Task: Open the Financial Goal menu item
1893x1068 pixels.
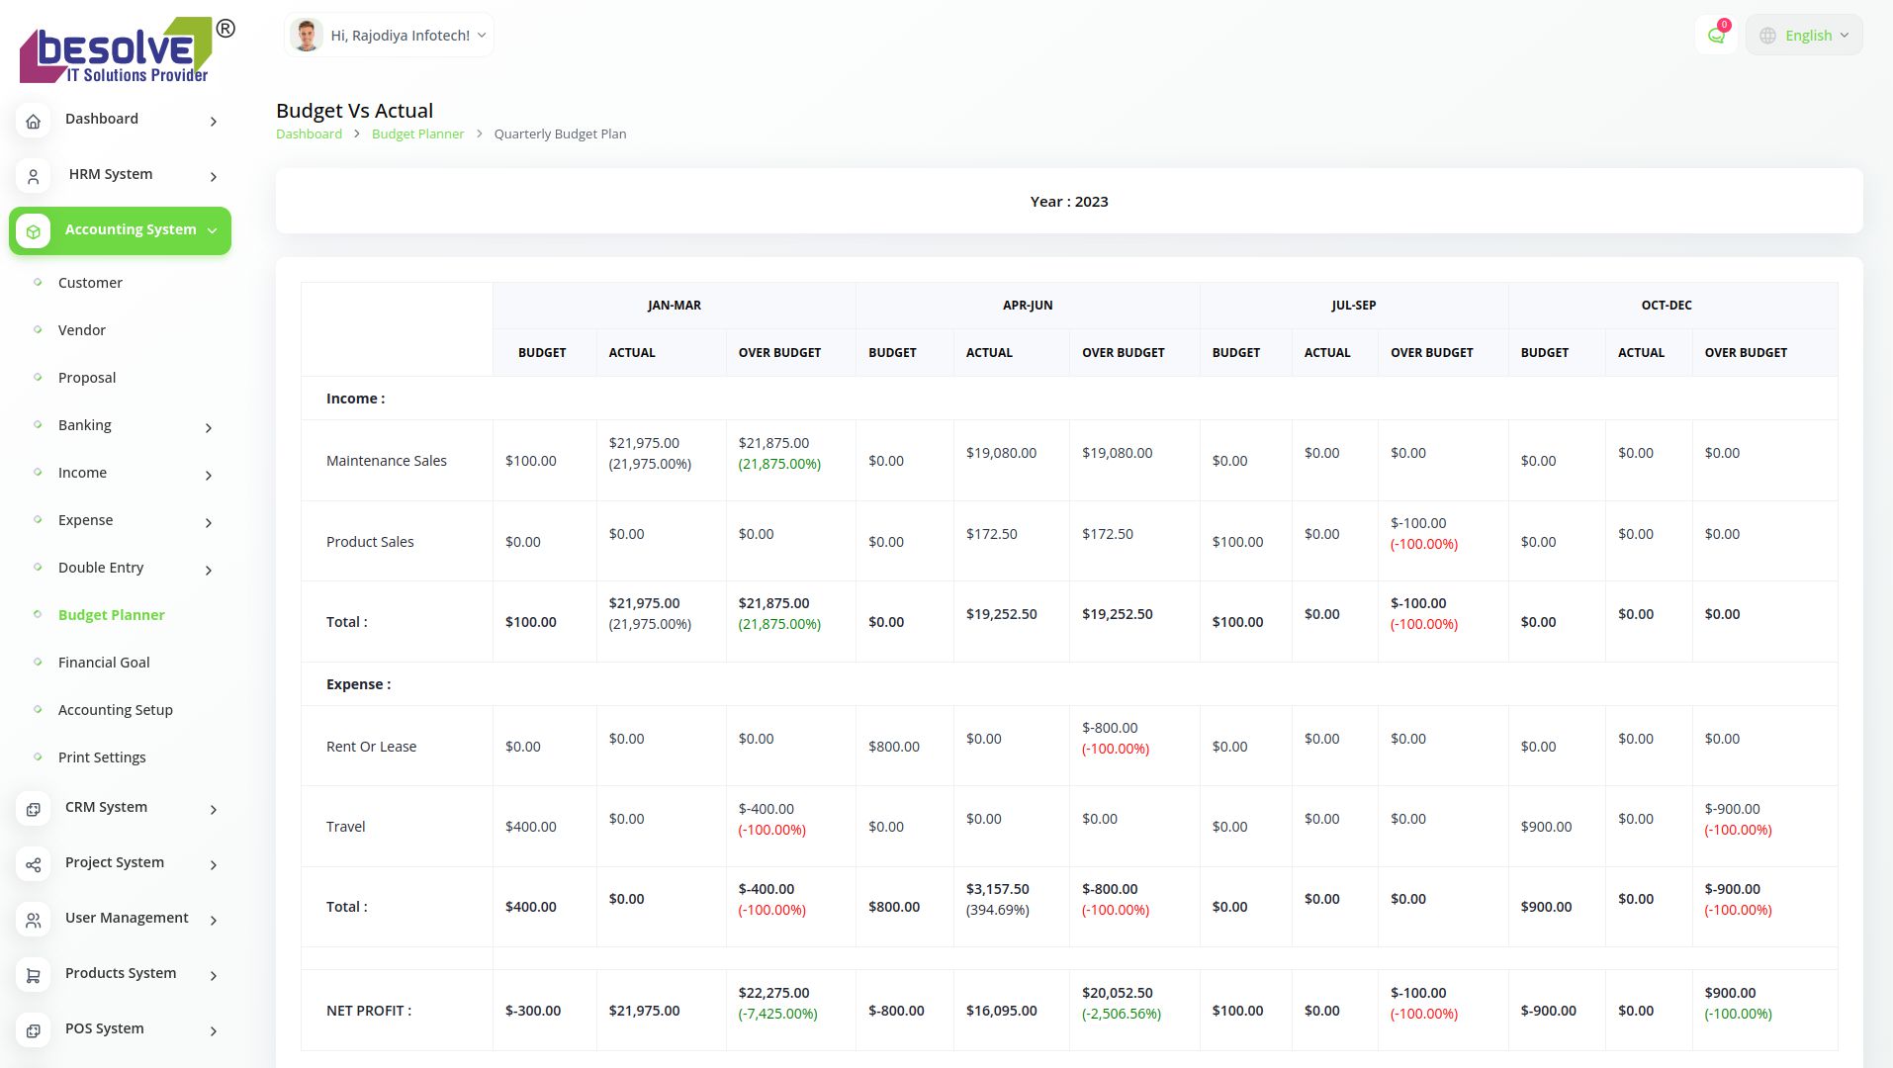Action: click(104, 663)
